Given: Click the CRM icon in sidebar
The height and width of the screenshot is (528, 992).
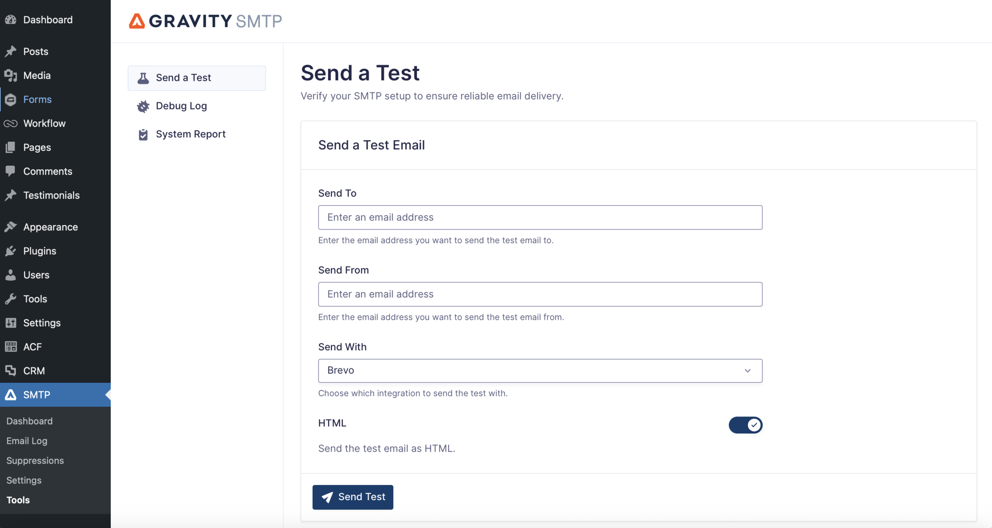Looking at the screenshot, I should click(11, 371).
